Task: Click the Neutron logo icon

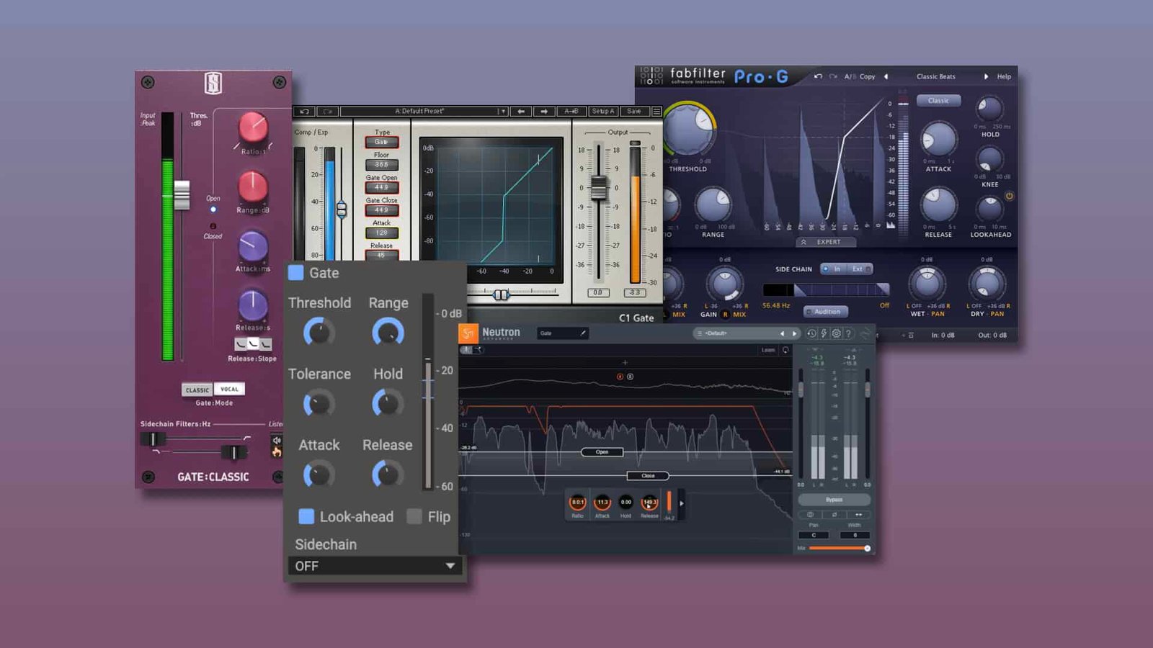Action: 468,333
